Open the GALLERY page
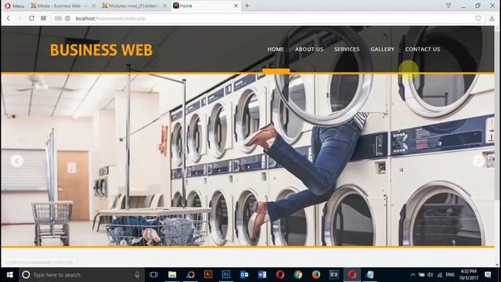Viewport: 501px width, 282px height. pos(383,49)
